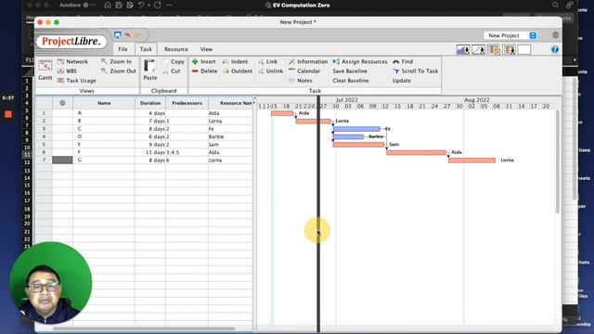This screenshot has height=334, width=594.
Task: Open task Notes
Action: (x=301, y=81)
